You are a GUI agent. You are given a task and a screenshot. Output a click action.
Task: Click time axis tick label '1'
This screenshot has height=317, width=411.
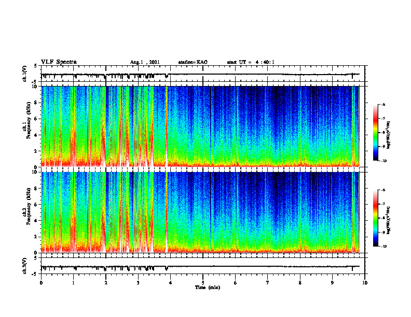73,283
